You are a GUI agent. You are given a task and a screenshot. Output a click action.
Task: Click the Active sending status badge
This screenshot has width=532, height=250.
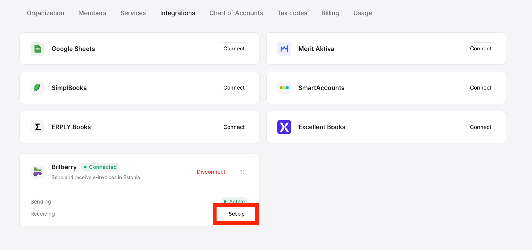[x=234, y=201]
